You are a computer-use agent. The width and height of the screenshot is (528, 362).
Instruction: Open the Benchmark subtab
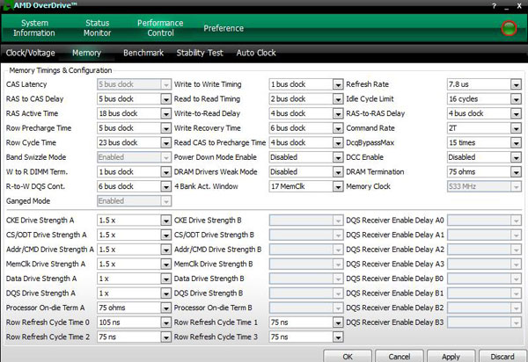[x=143, y=53]
